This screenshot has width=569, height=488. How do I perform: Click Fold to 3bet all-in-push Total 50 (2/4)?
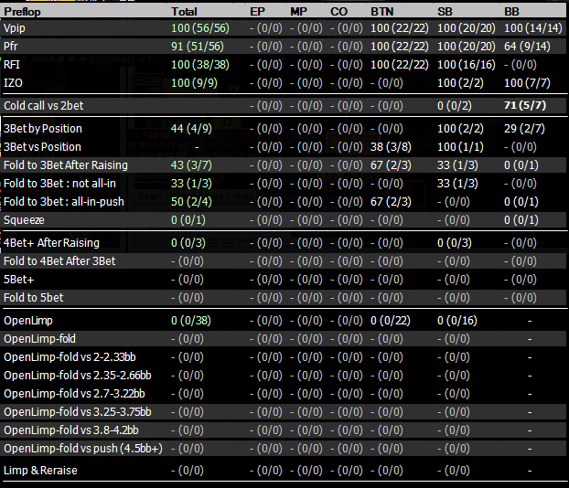pyautogui.click(x=191, y=202)
